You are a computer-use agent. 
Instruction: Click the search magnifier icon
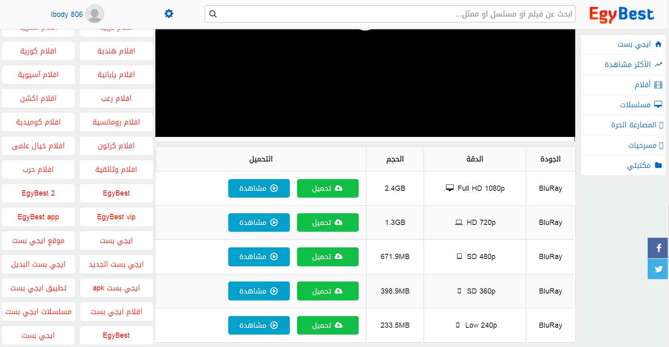(213, 14)
